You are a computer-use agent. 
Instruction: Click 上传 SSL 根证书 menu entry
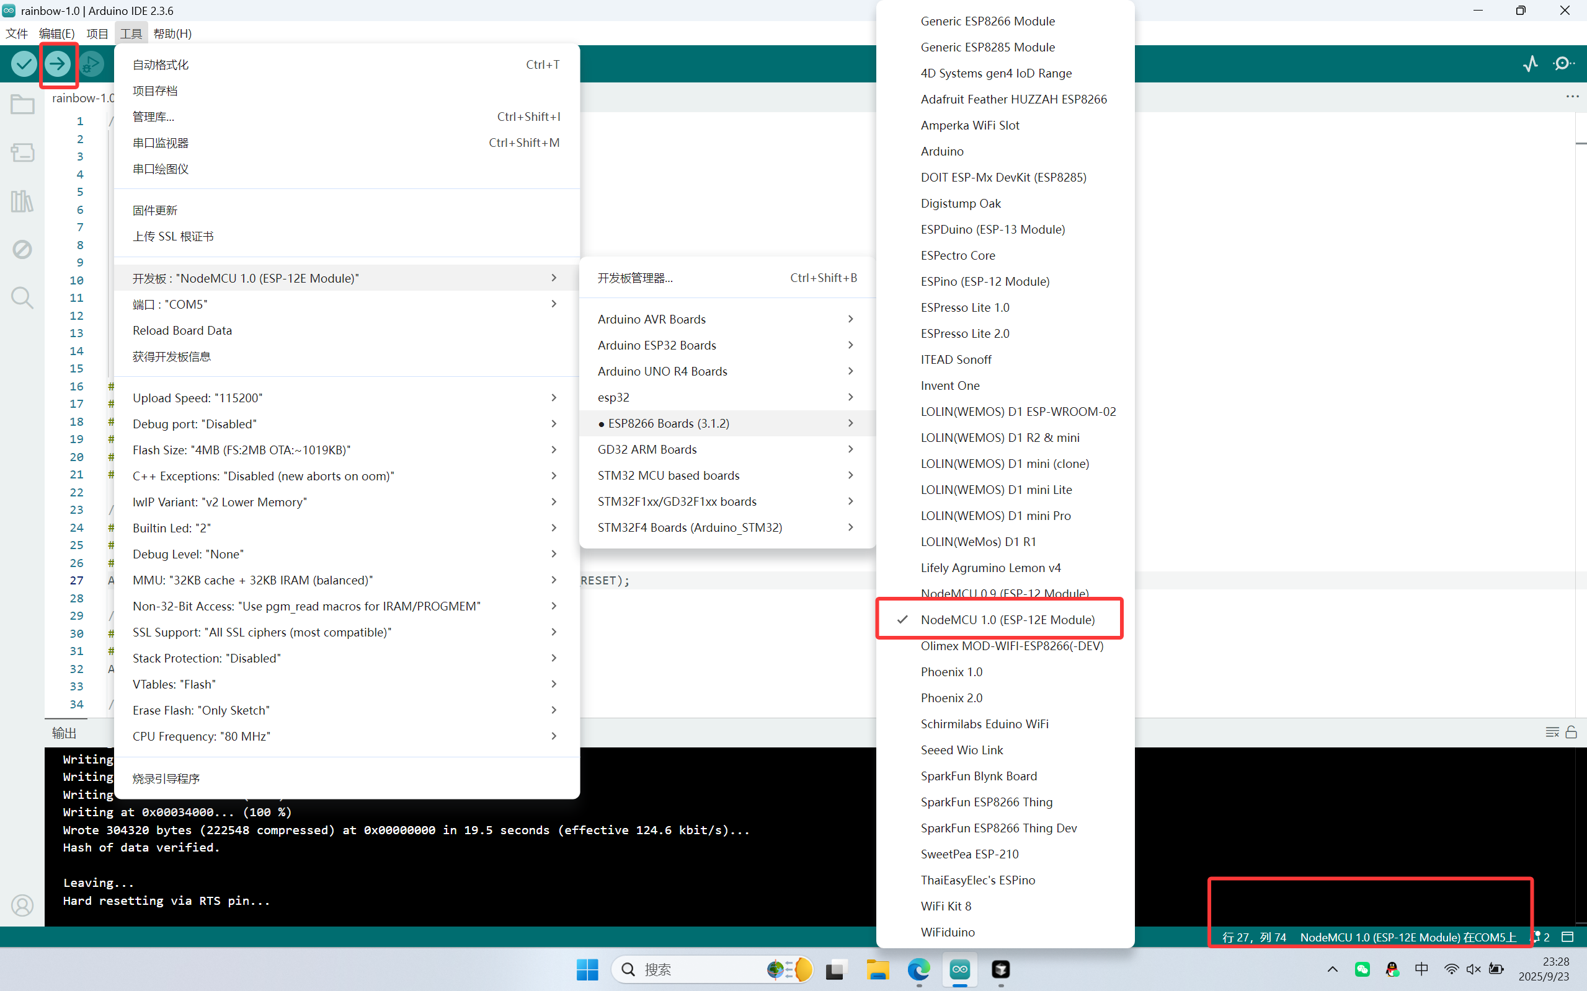tap(347, 237)
